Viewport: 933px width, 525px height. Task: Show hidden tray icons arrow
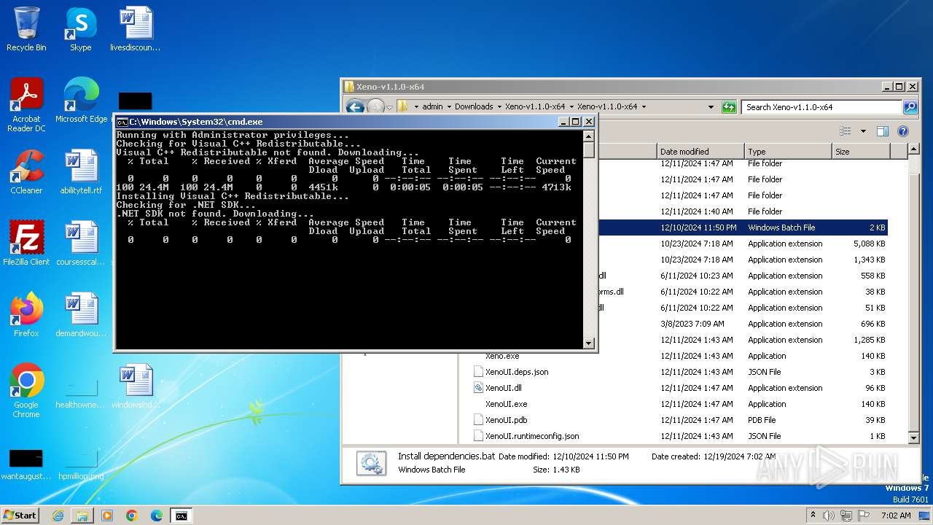[x=813, y=515]
